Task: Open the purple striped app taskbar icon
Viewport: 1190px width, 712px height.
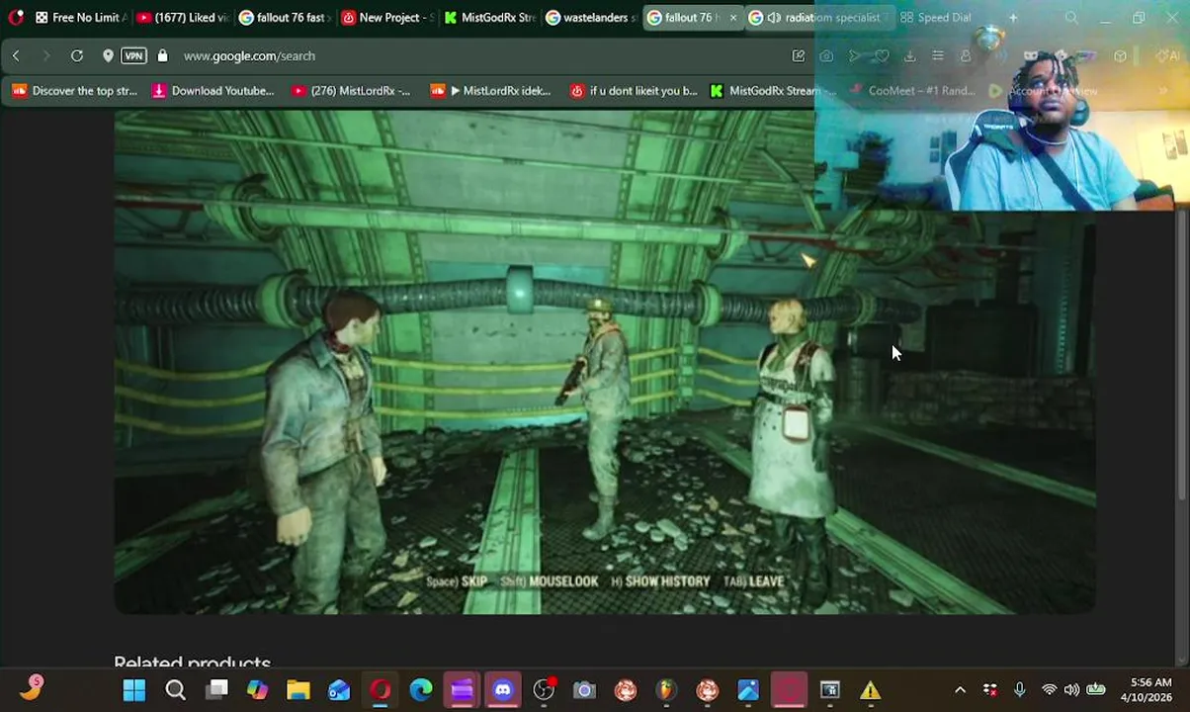Action: coord(462,690)
